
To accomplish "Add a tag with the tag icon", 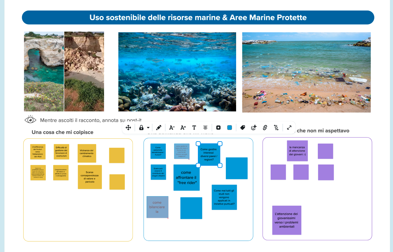I will (243, 128).
